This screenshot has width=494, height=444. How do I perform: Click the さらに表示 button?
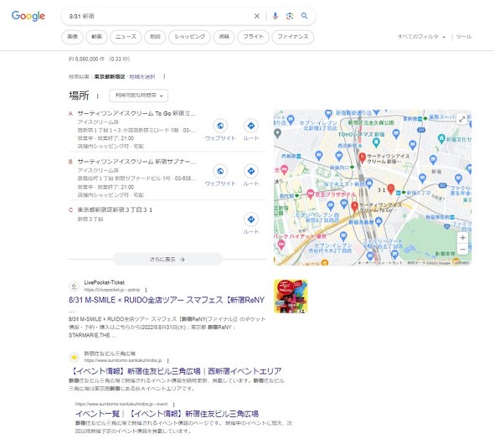pyautogui.click(x=167, y=260)
